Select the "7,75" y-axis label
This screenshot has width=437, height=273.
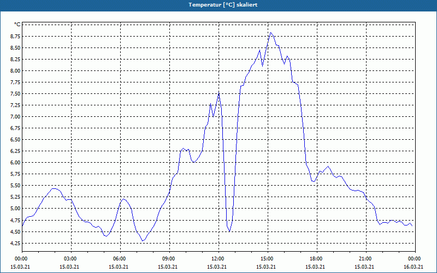pos(16,82)
